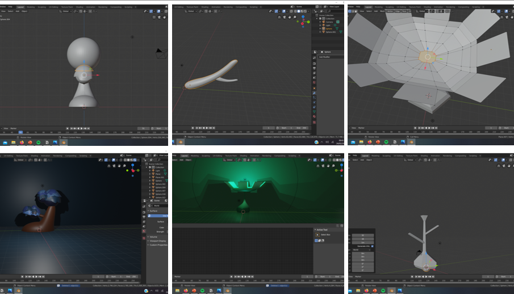Open World properties tab in tree-scene screenshot
Screen dimensions: 514x294
[144, 231]
